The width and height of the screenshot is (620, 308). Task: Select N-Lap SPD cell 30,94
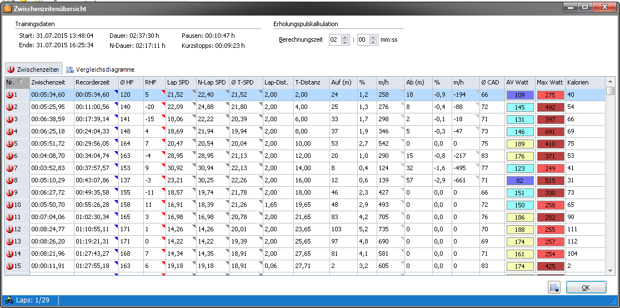point(213,168)
